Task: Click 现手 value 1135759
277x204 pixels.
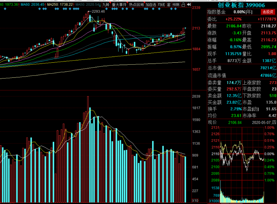Action: (233, 54)
